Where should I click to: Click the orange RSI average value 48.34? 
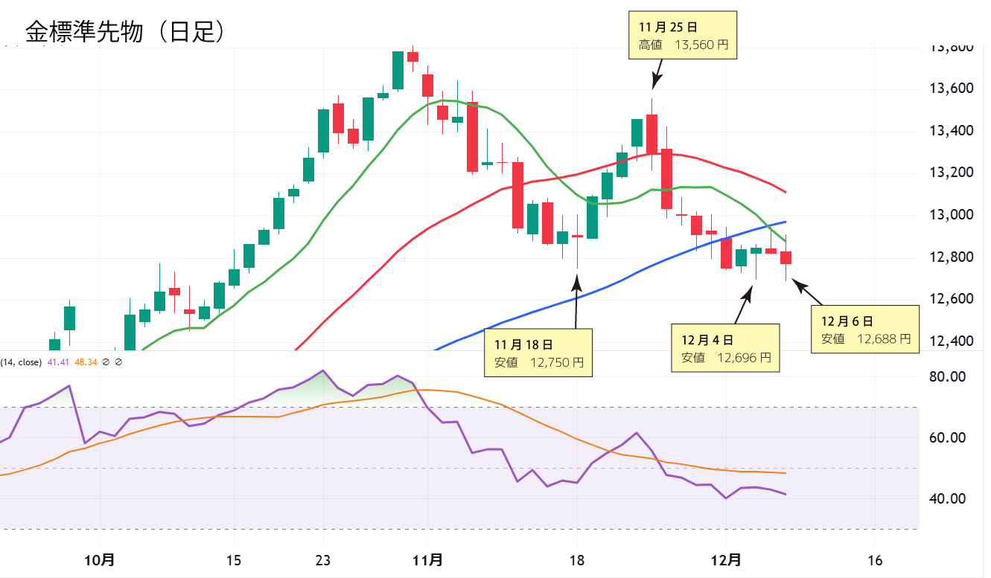coord(85,362)
